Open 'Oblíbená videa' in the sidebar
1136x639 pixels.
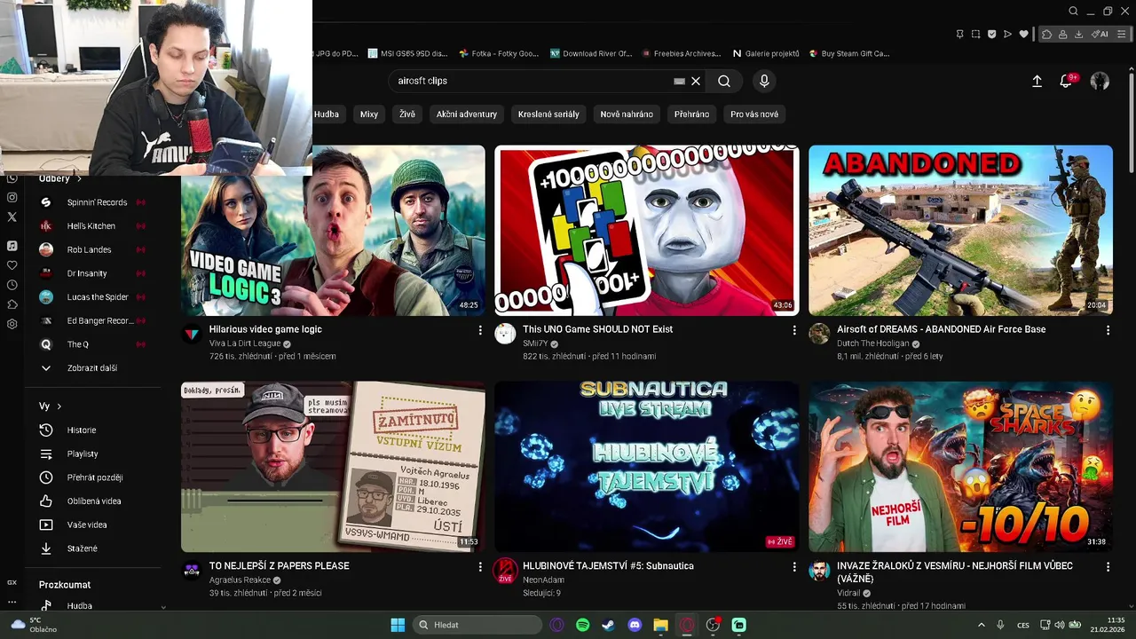(92, 501)
